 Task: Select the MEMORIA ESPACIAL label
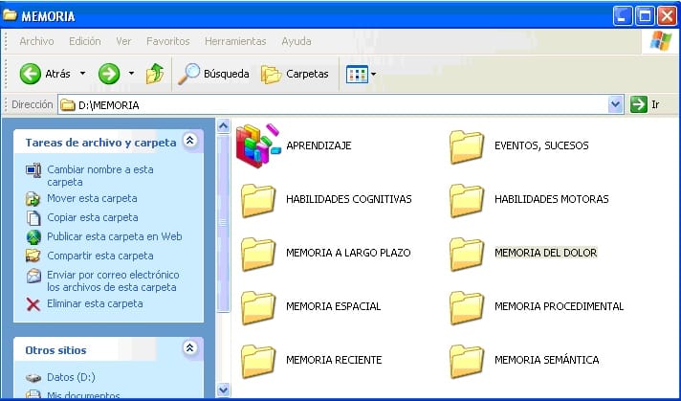(333, 306)
